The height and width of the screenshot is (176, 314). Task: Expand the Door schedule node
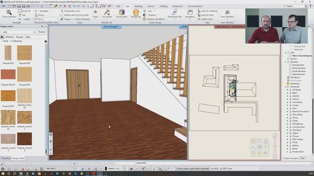point(288,109)
